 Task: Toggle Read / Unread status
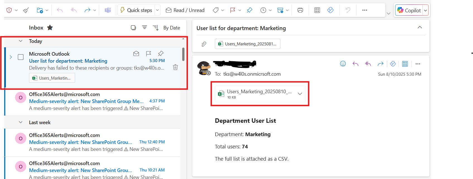185,10
